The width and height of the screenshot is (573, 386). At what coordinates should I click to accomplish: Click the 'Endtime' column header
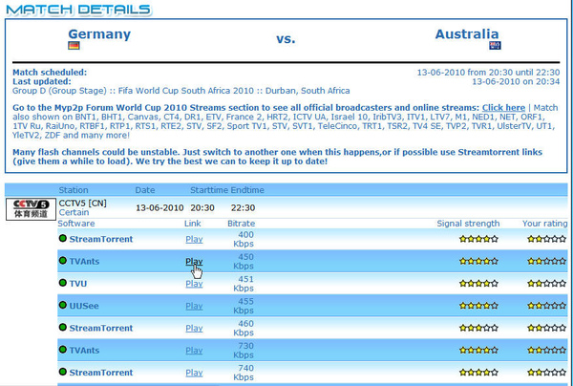(x=247, y=190)
